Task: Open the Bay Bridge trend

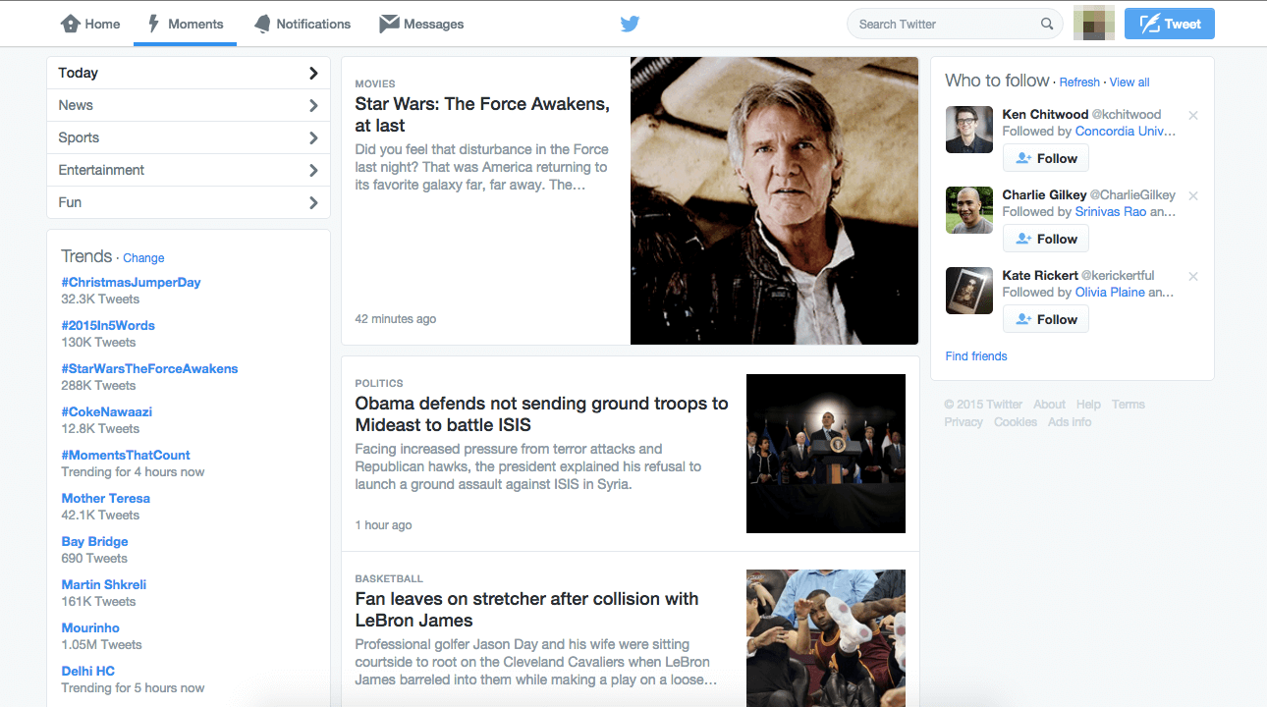Action: [94, 542]
